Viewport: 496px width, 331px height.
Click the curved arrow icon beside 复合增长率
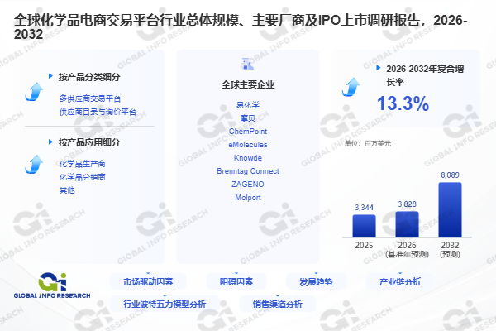(351, 87)
